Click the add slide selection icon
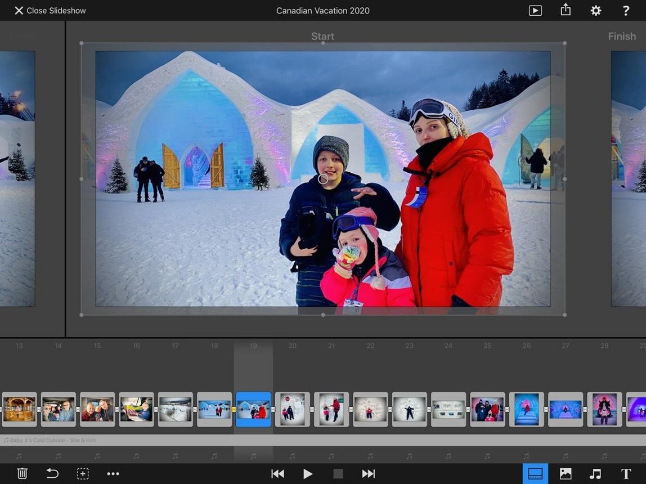Viewport: 646px width, 484px height. tap(83, 473)
